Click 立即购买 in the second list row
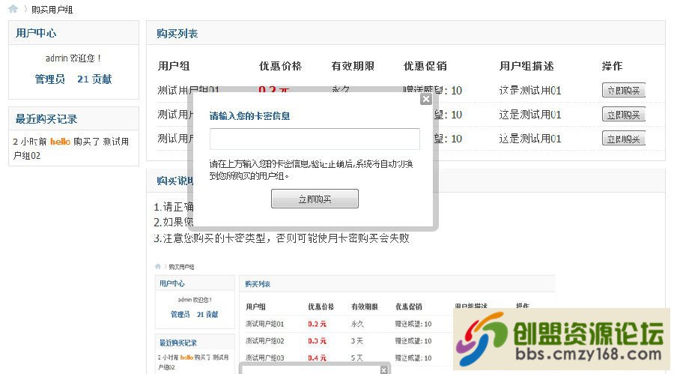 pos(623,114)
